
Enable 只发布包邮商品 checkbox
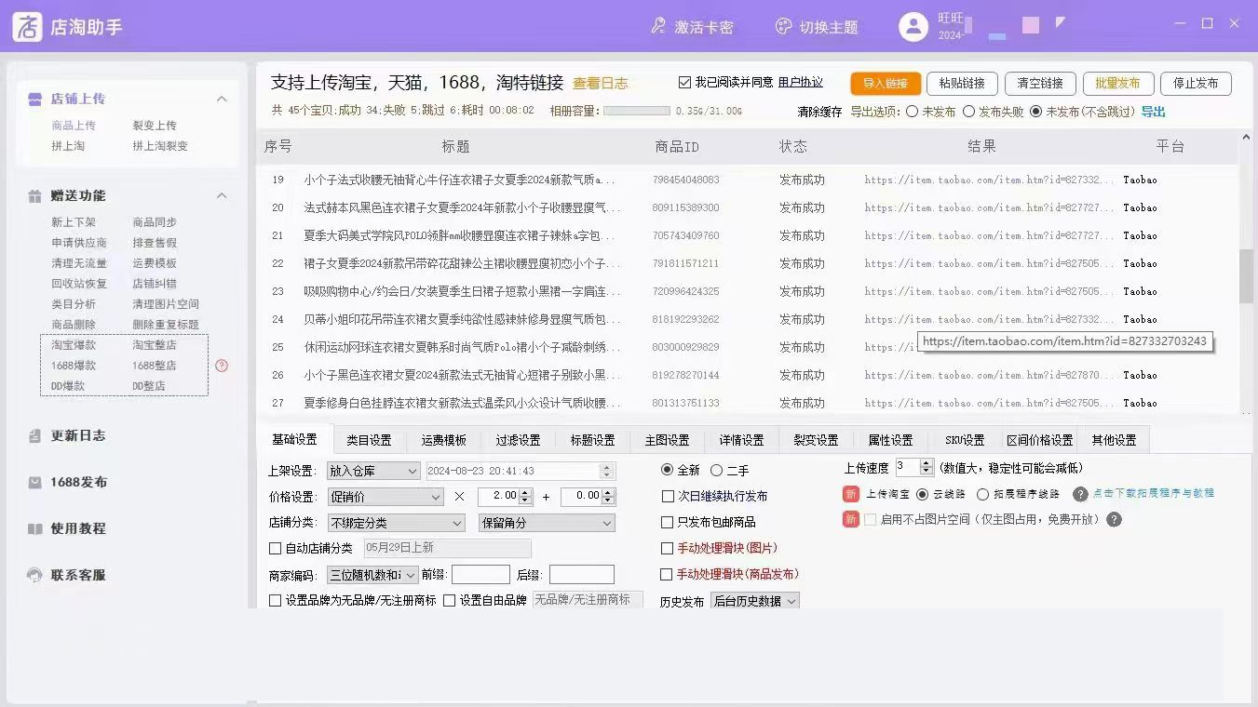click(668, 522)
